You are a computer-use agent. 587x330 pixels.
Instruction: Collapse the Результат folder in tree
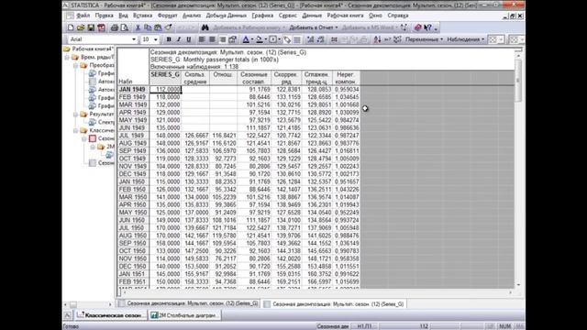tap(75, 114)
